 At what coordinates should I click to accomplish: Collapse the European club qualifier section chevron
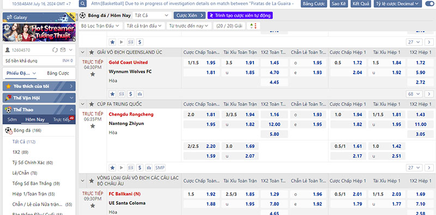tap(83, 181)
